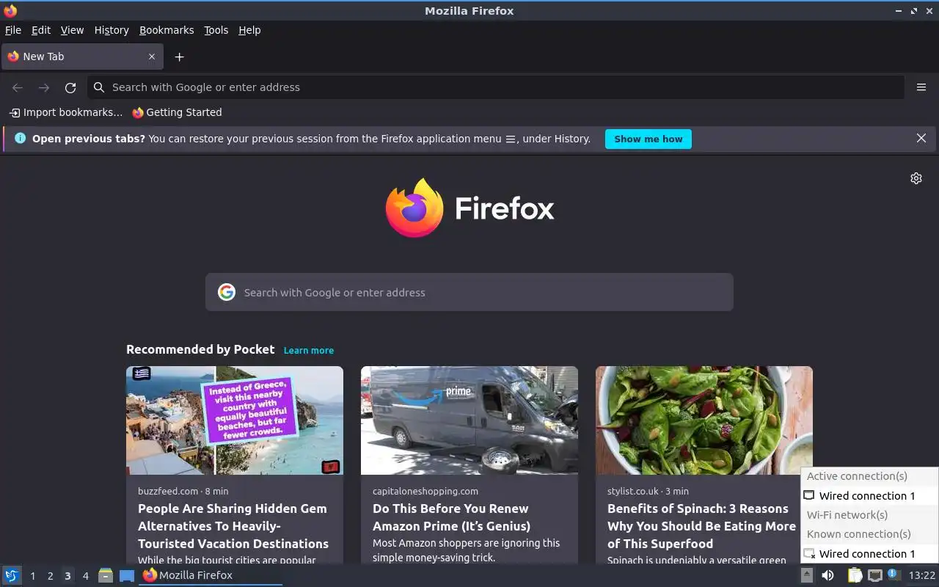This screenshot has width=939, height=587.
Task: Click the Wi-Fi network(s) header
Action: pyautogui.click(x=869, y=515)
